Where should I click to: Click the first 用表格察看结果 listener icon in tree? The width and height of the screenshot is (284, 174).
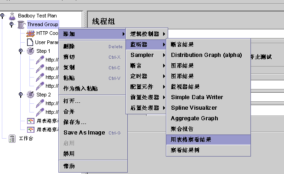[x=31, y=121]
